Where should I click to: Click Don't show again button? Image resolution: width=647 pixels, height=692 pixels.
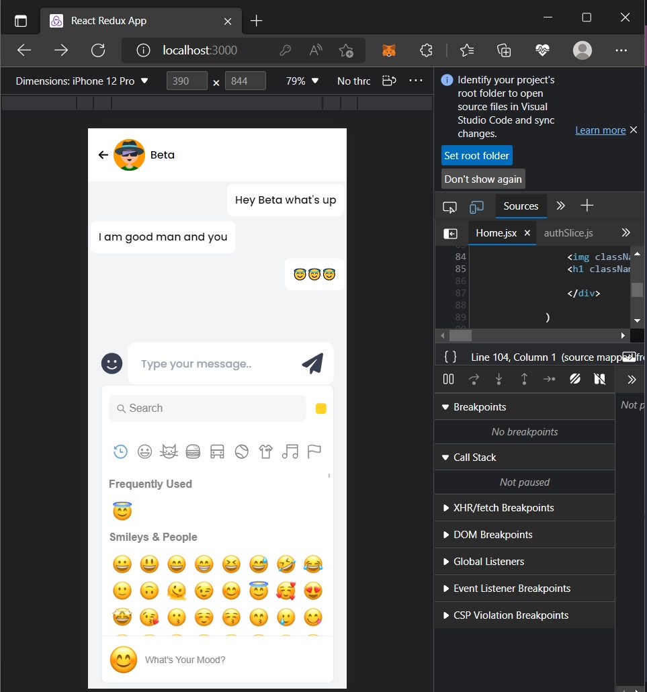pyautogui.click(x=483, y=179)
